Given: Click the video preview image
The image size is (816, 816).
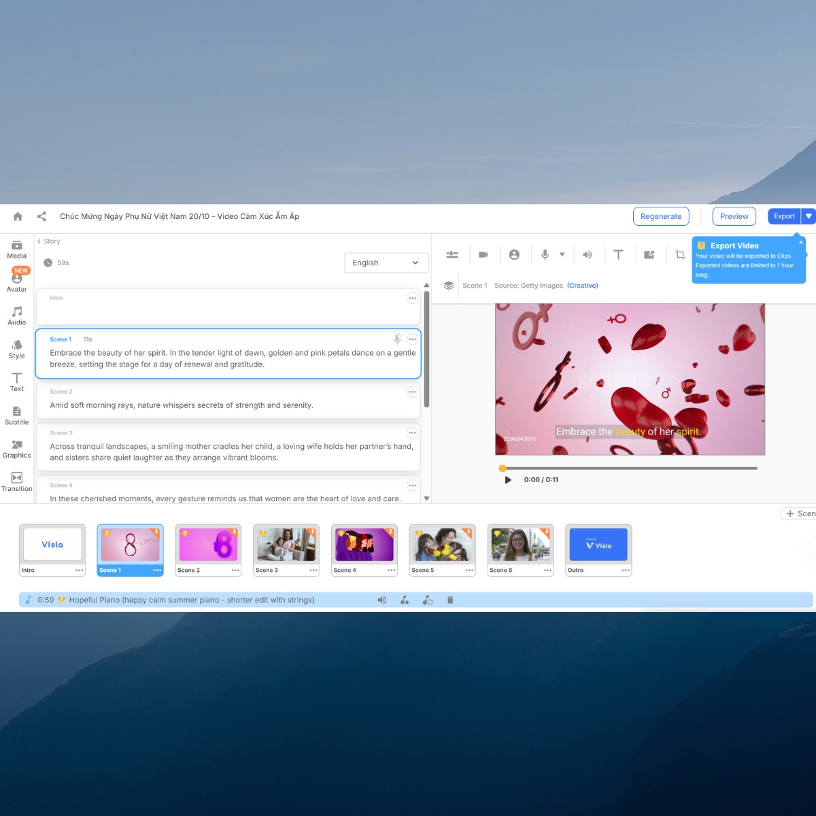Looking at the screenshot, I should click(630, 379).
